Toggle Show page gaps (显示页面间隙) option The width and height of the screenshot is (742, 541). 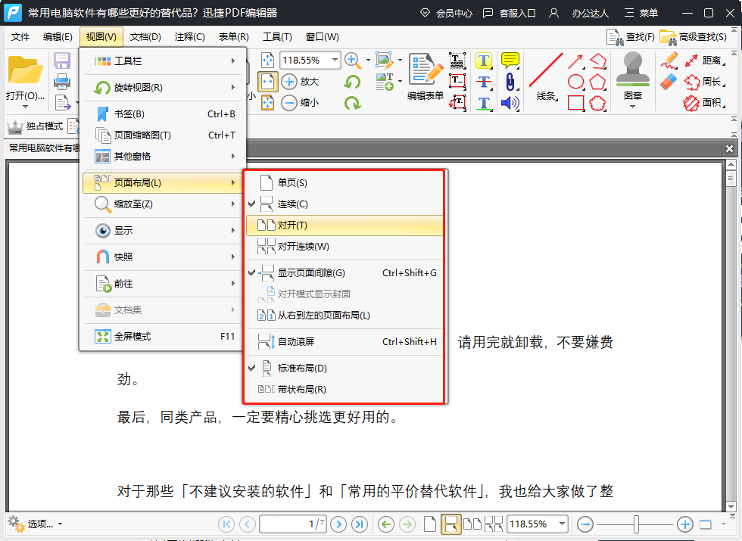(x=345, y=273)
